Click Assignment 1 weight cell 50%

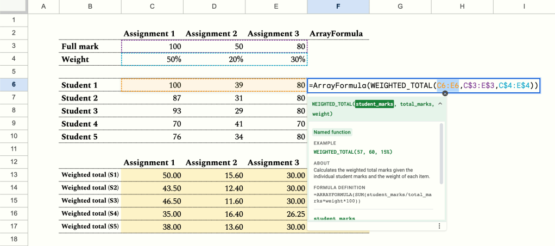tap(152, 59)
